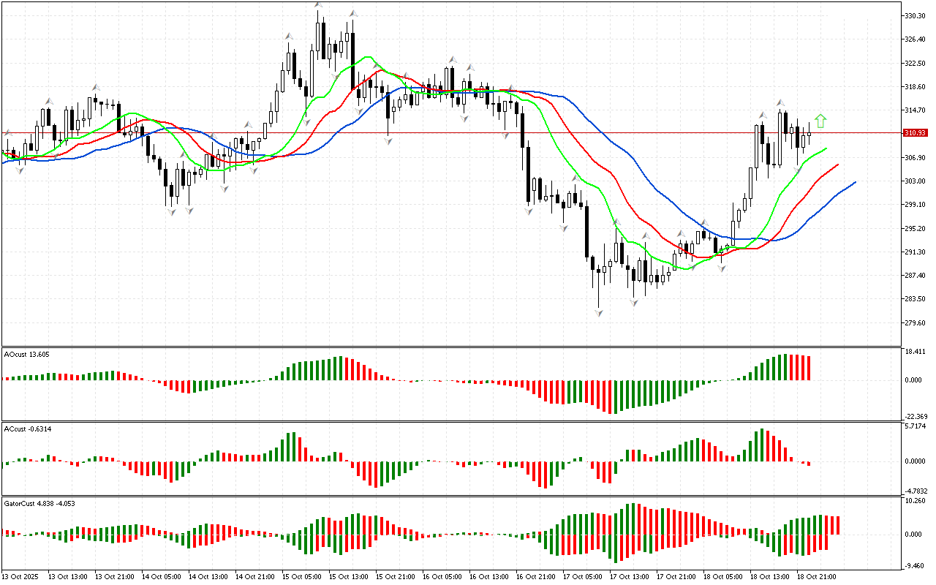Image resolution: width=936 pixels, height=585 pixels.
Task: Click the 13 Oct 2025 date label
Action: coord(21,577)
